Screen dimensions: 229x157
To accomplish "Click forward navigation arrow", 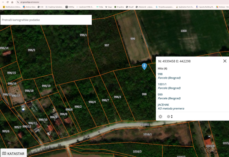I will (3, 2).
